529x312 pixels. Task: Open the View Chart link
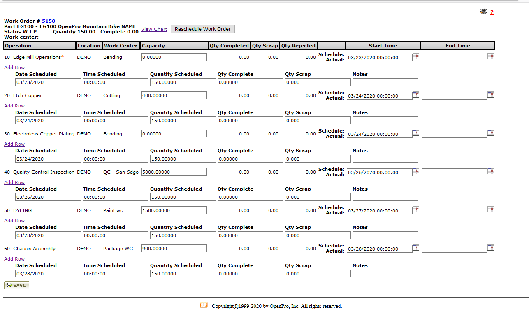154,29
